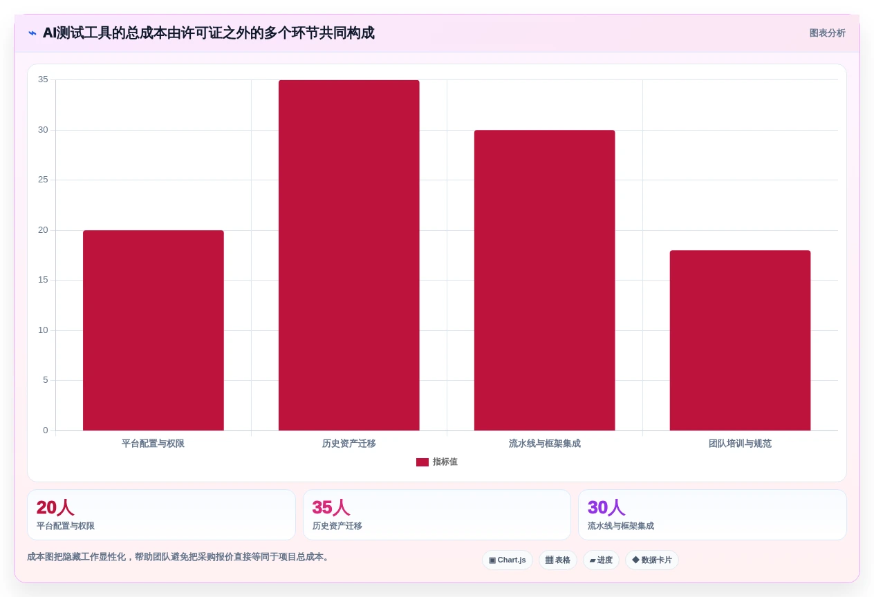This screenshot has width=874, height=597.
Task: Click the y-axis value 35
Action: pyautogui.click(x=43, y=79)
